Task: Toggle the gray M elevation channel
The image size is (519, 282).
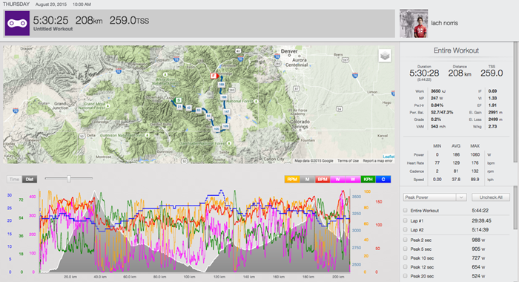Action: pos(307,180)
